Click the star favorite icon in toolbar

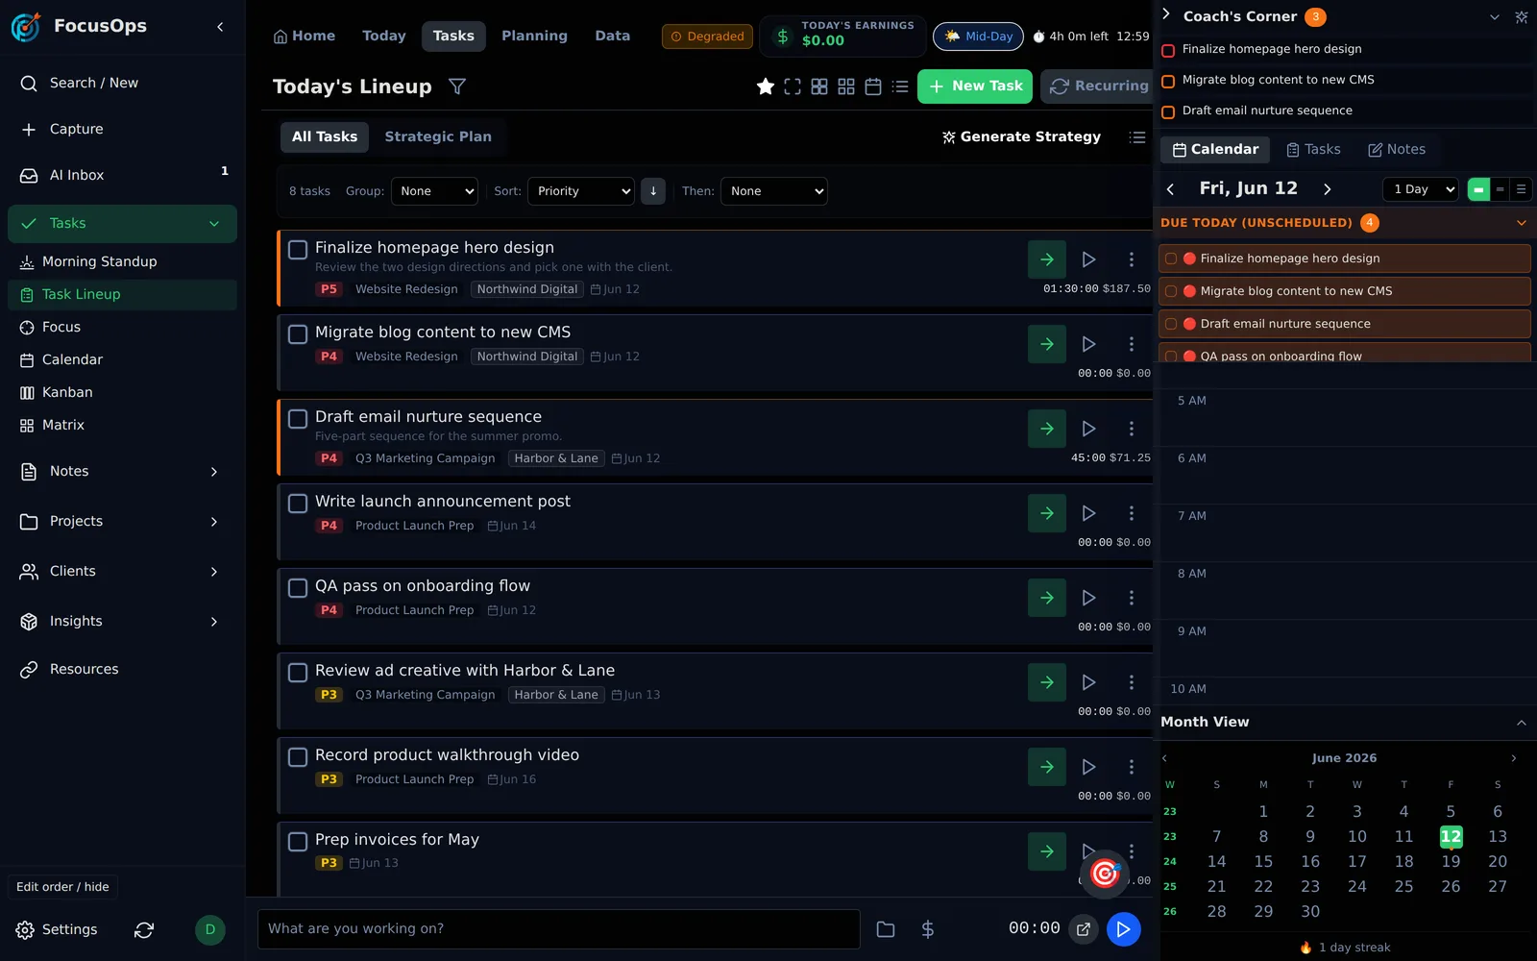(766, 86)
